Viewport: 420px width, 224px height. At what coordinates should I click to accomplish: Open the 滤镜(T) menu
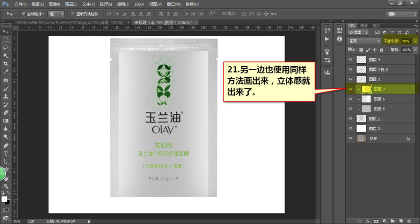point(123,4)
